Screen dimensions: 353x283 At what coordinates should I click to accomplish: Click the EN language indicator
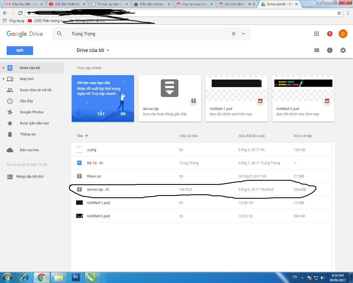(295, 277)
